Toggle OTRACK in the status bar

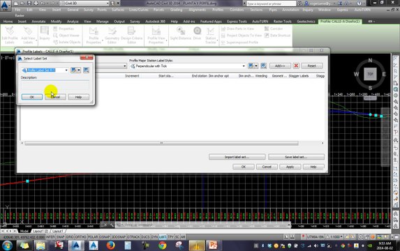133,237
